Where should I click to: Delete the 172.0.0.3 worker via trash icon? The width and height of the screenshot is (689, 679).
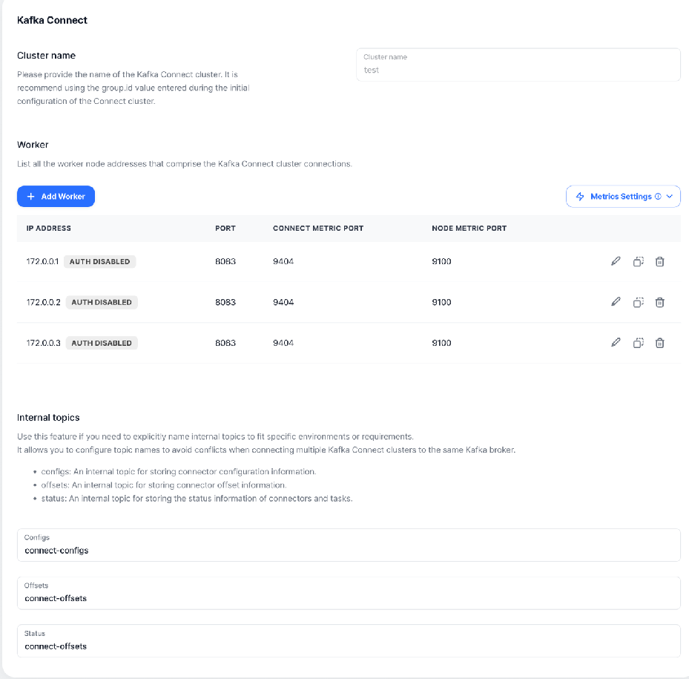click(x=660, y=343)
